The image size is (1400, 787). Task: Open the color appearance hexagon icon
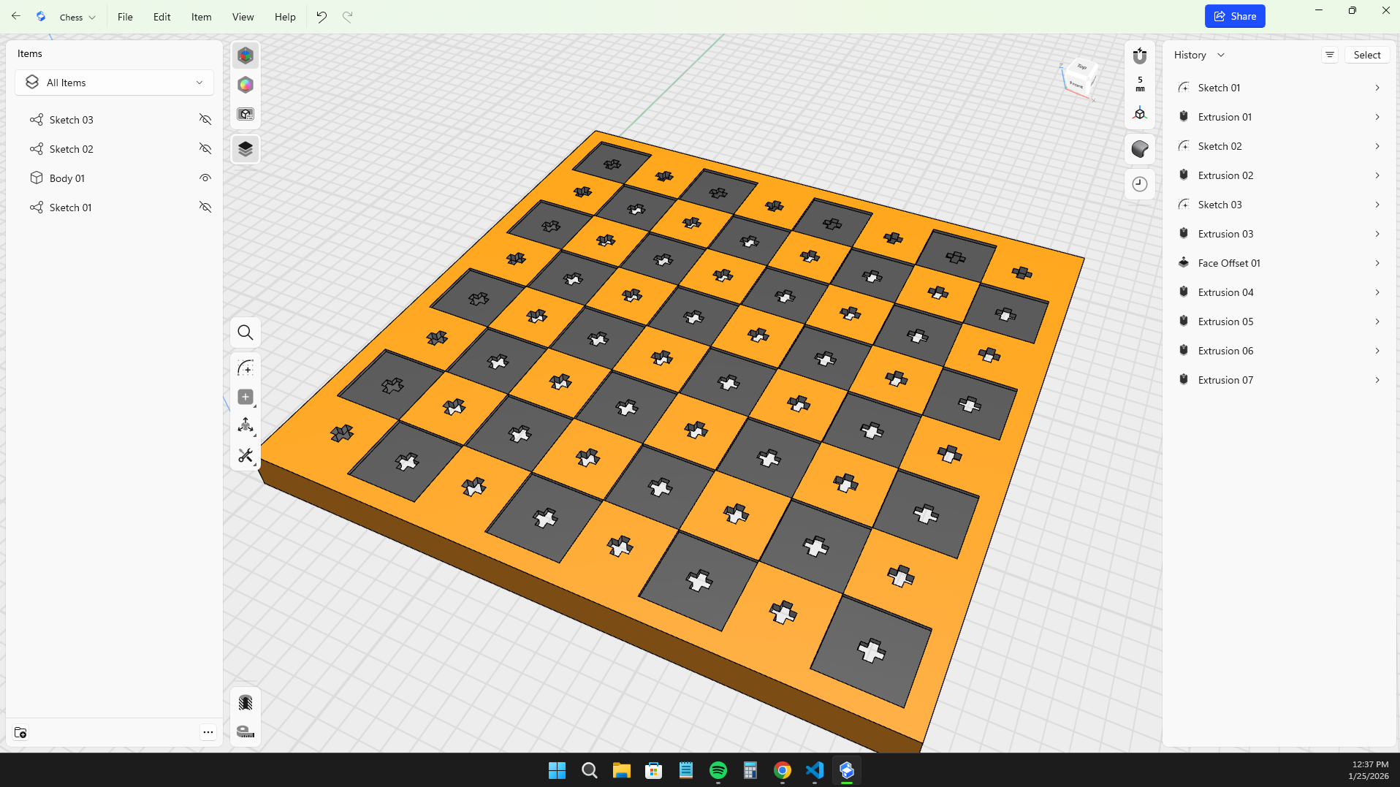coord(246,85)
